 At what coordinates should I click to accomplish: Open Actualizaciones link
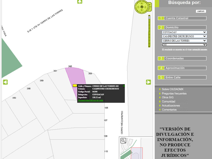171,105
